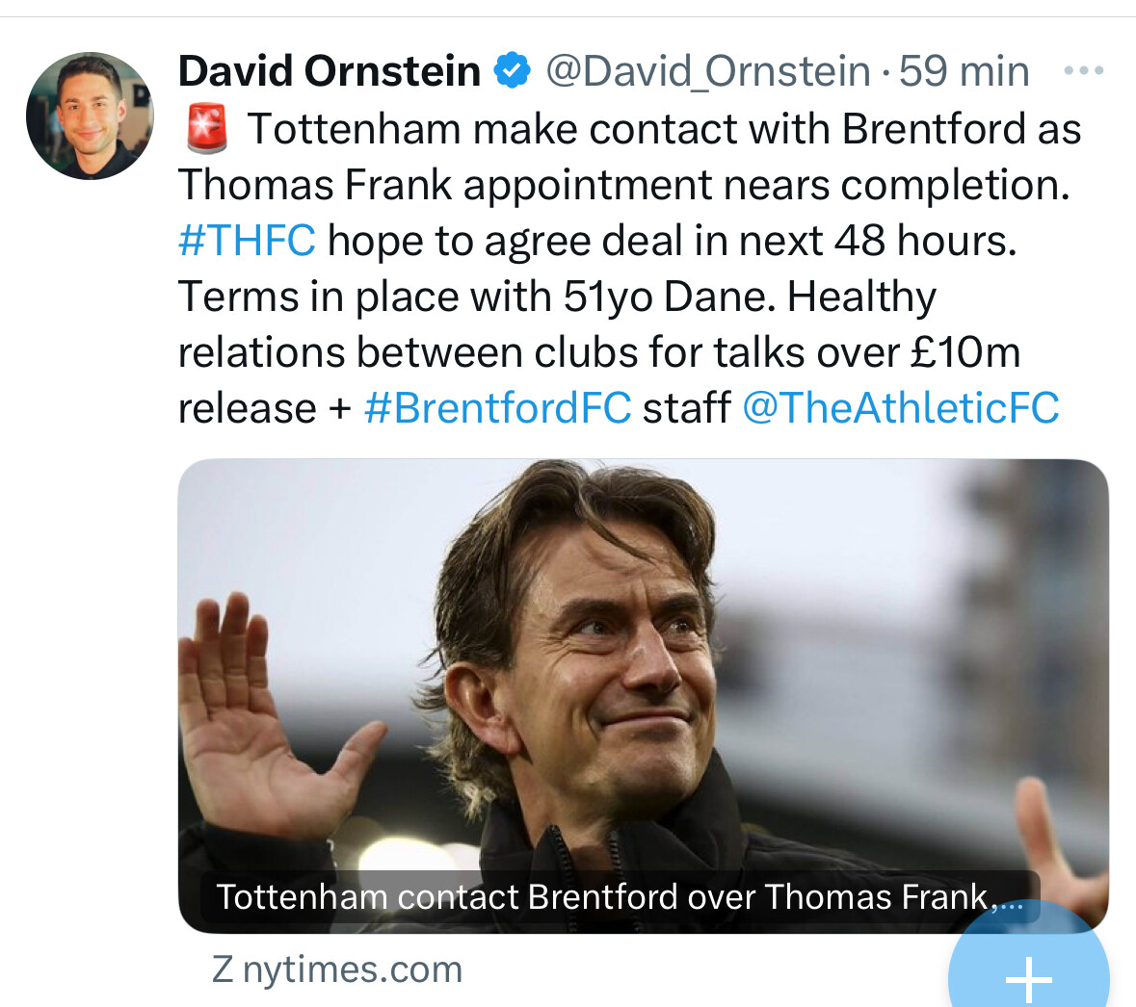Click the blue verified badge
The image size is (1136, 1007).
513,70
